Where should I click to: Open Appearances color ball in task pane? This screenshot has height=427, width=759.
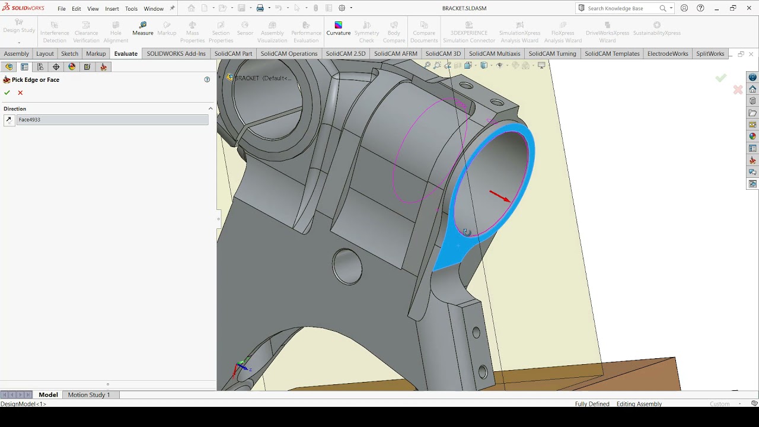pos(752,136)
